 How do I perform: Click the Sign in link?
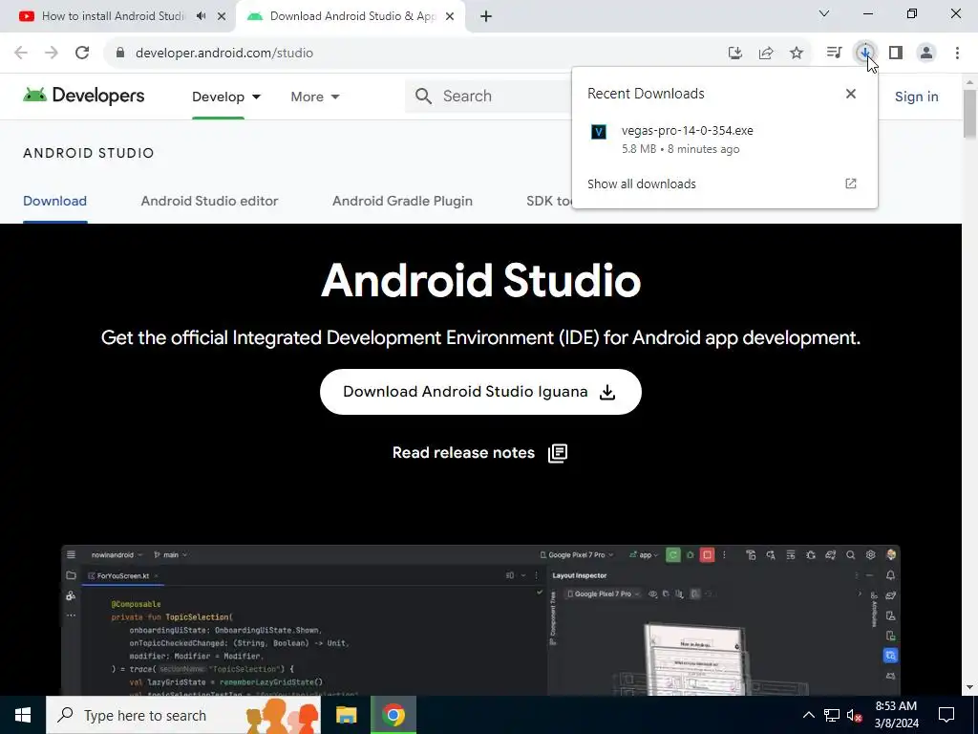point(916,97)
